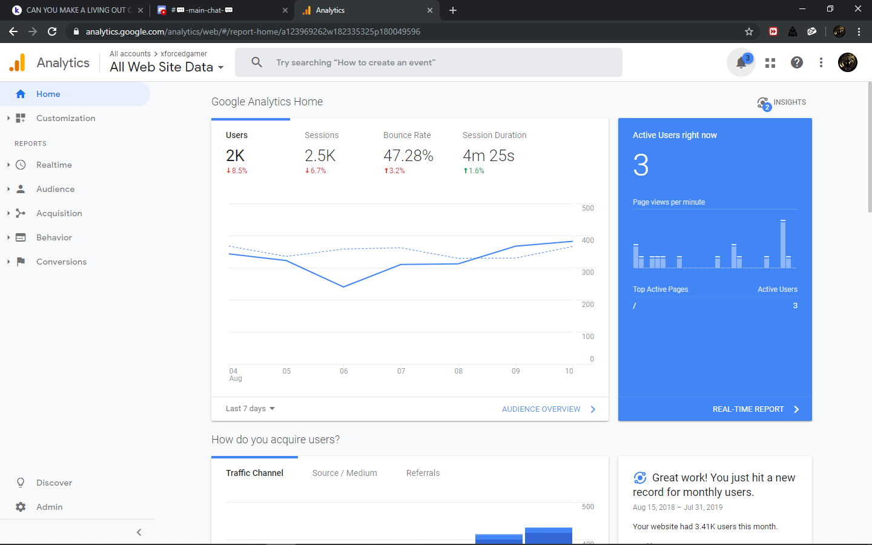Viewport: 872px width, 545px height.
Task: Bookmark this page with the star icon
Action: pyautogui.click(x=749, y=31)
